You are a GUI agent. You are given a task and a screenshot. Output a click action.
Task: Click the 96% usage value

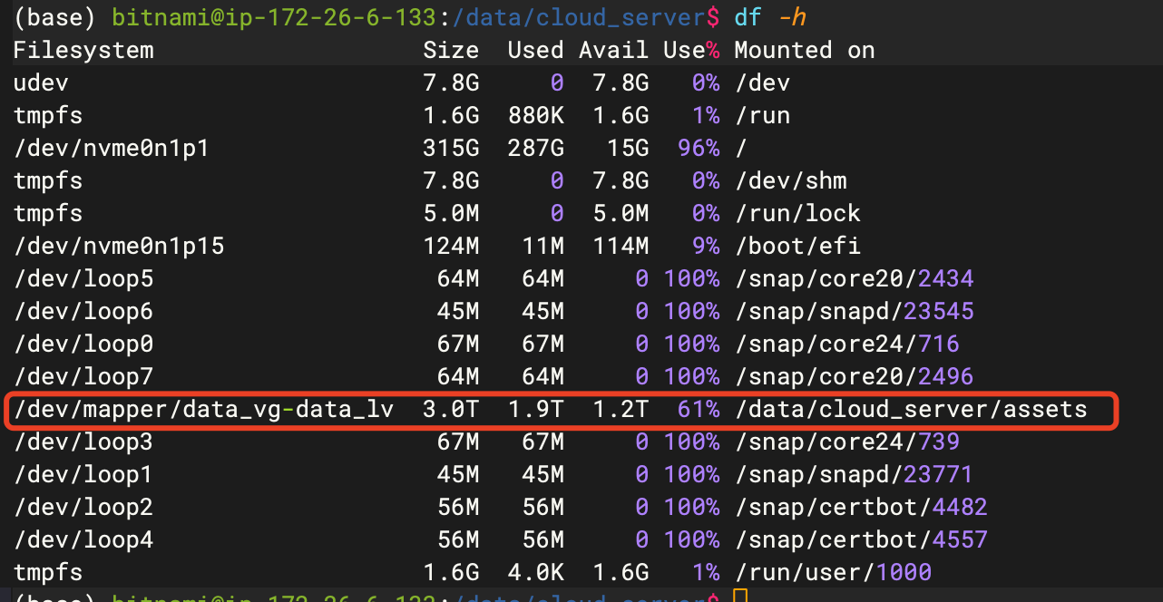coord(698,148)
